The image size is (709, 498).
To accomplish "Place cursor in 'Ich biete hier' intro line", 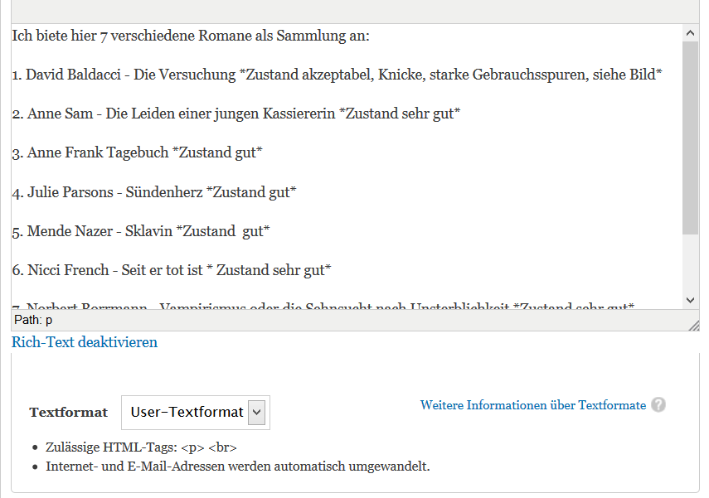I will (191, 36).
